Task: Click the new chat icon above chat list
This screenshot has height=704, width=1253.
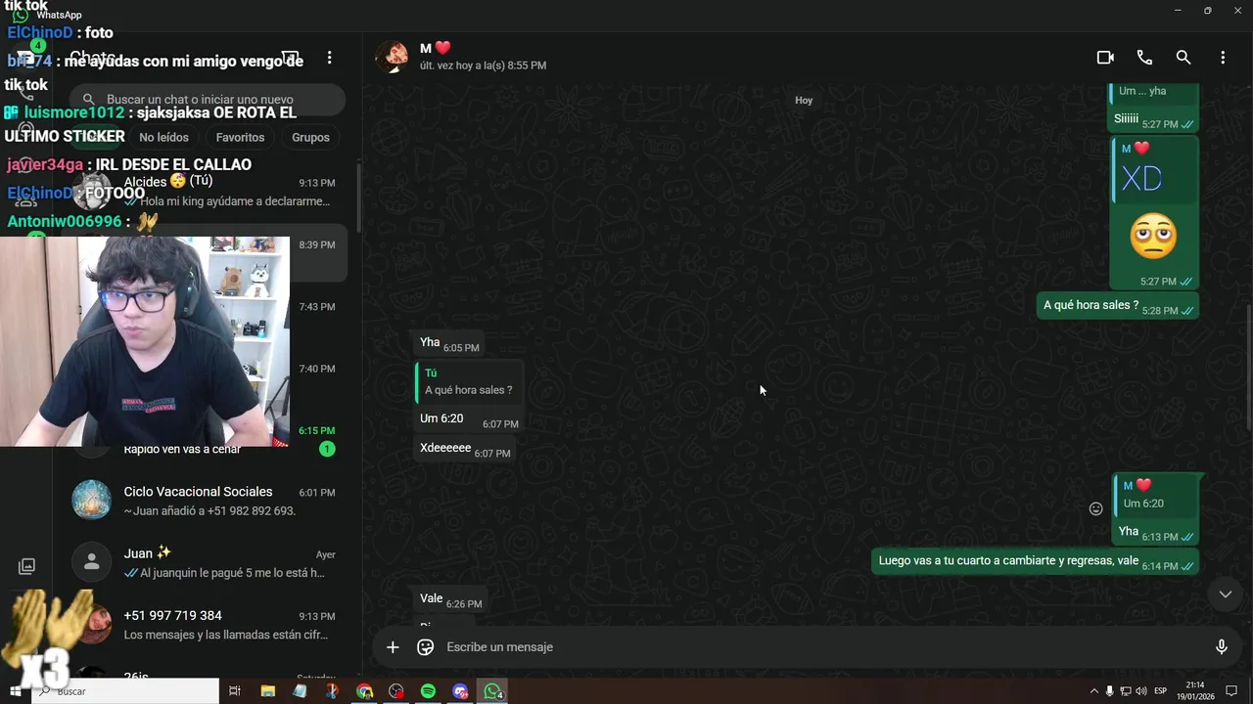Action: click(290, 58)
